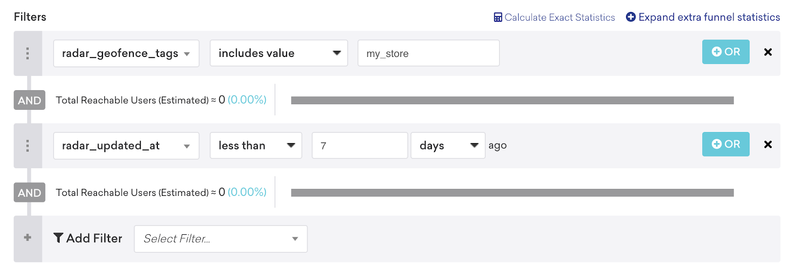Remove the radar_updated_at filter with X
The height and width of the screenshot is (277, 795).
pyautogui.click(x=768, y=145)
